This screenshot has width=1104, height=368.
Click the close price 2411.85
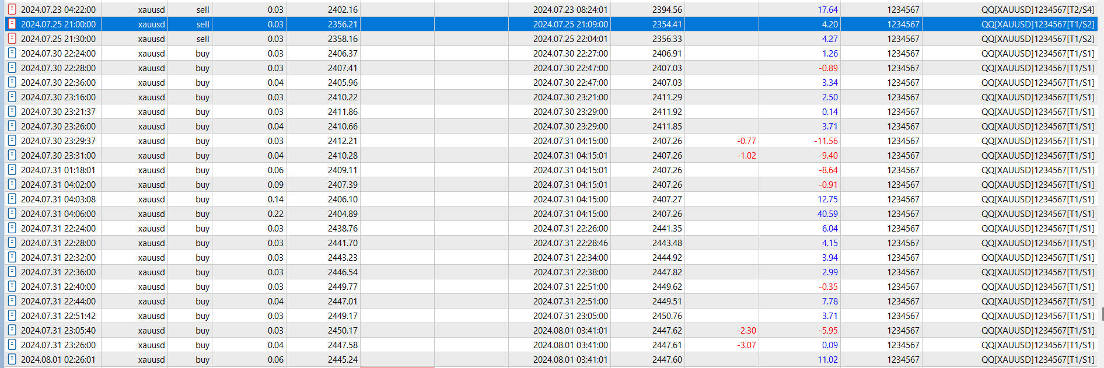667,127
